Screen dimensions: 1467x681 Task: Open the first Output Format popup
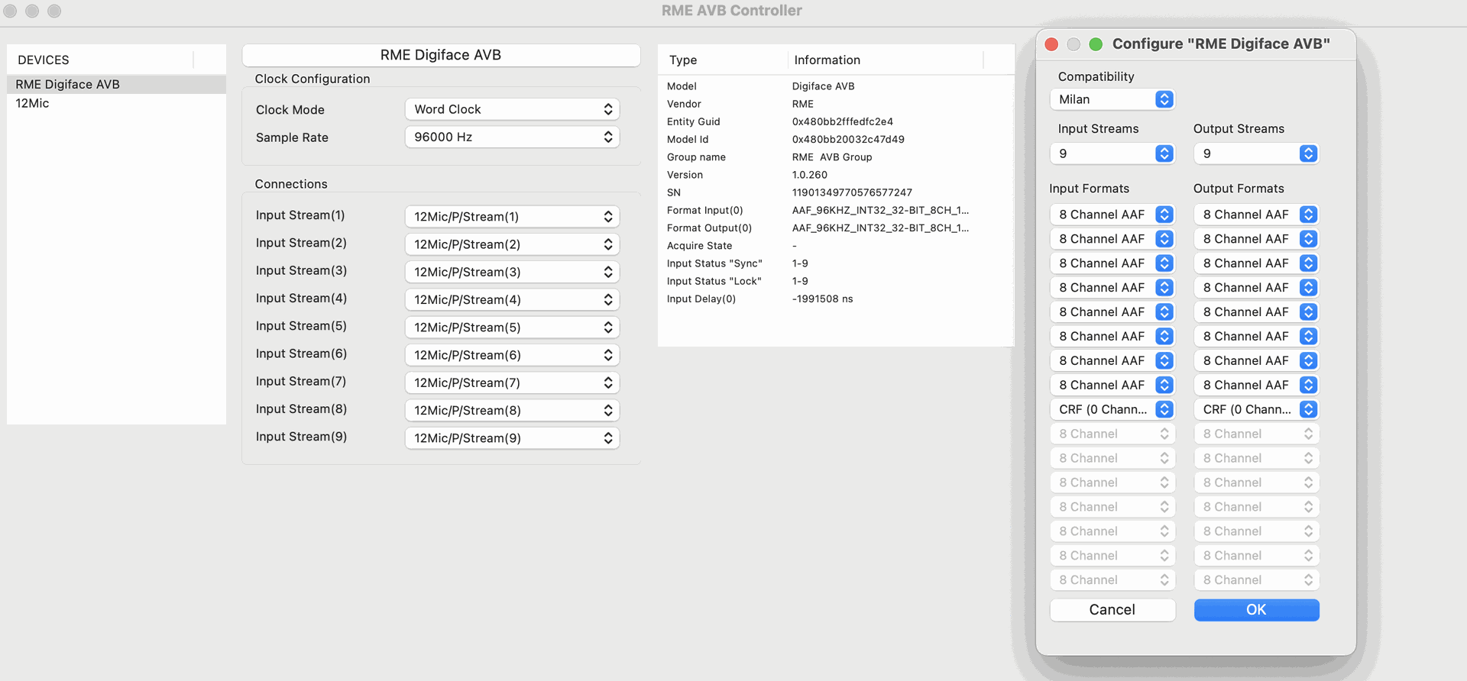click(x=1255, y=215)
